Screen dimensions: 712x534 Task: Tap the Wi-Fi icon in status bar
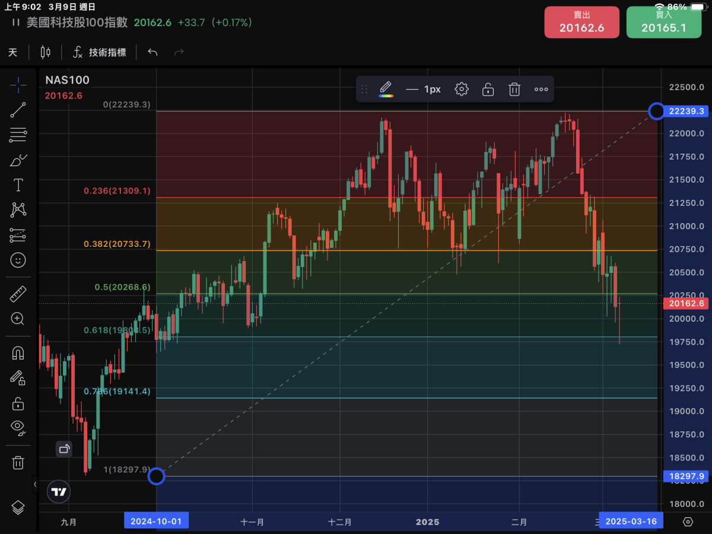point(659,7)
